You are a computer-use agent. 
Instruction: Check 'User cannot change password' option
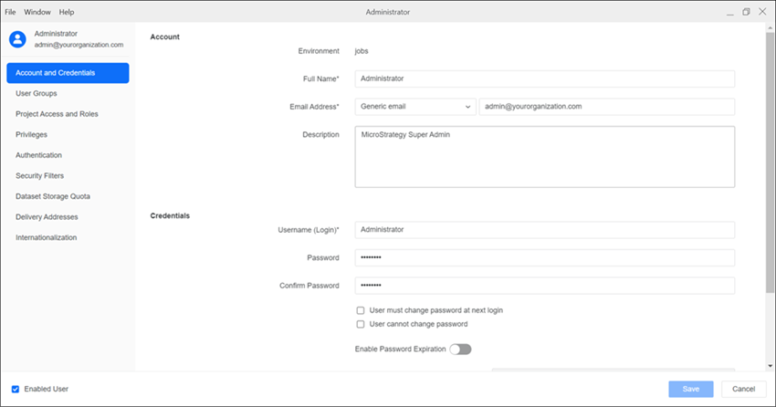361,324
